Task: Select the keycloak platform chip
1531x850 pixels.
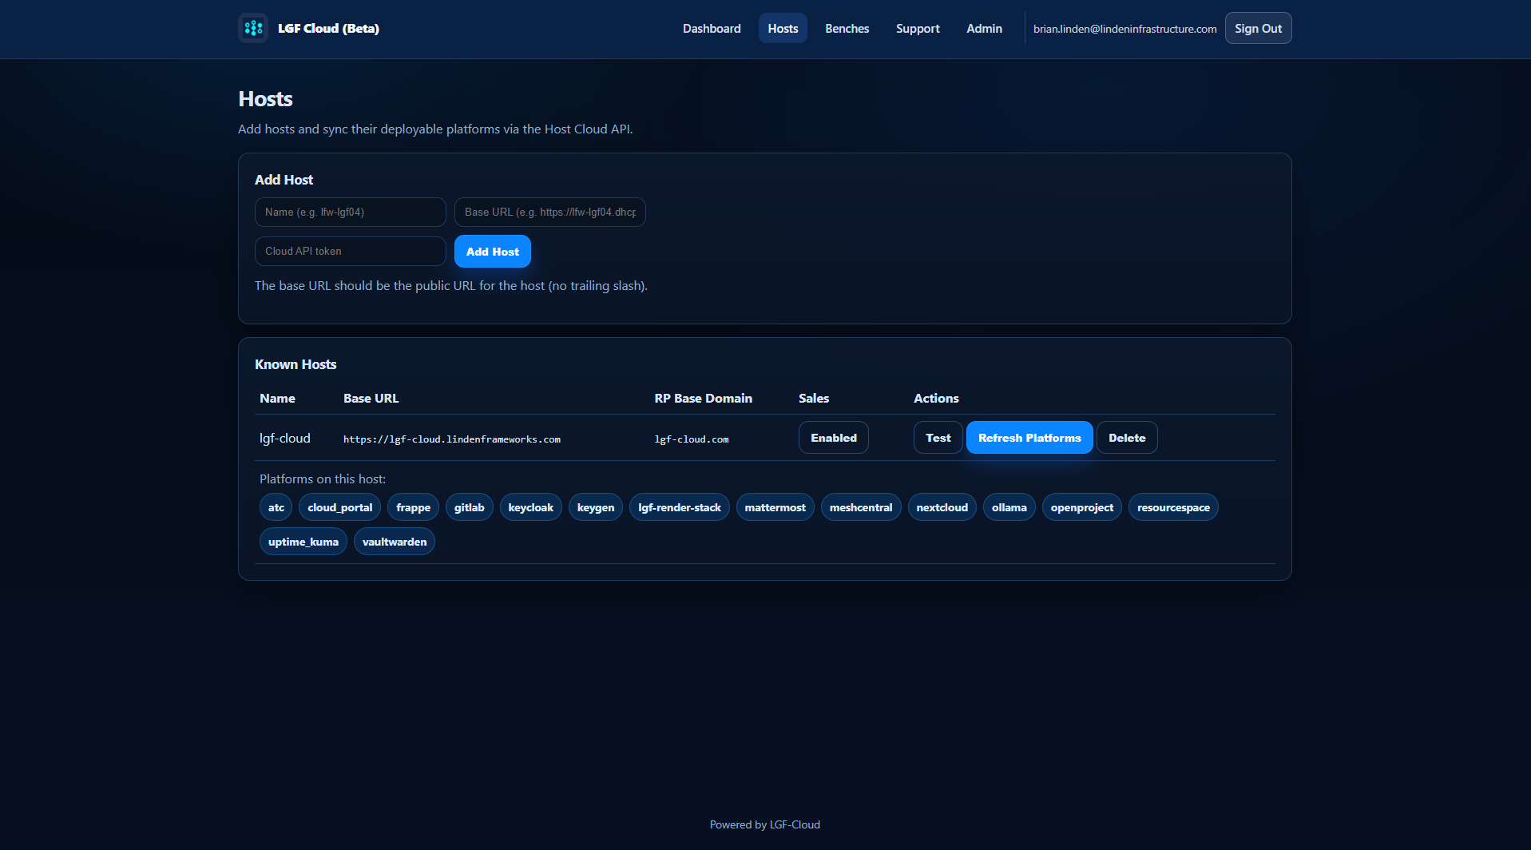Action: [530, 507]
